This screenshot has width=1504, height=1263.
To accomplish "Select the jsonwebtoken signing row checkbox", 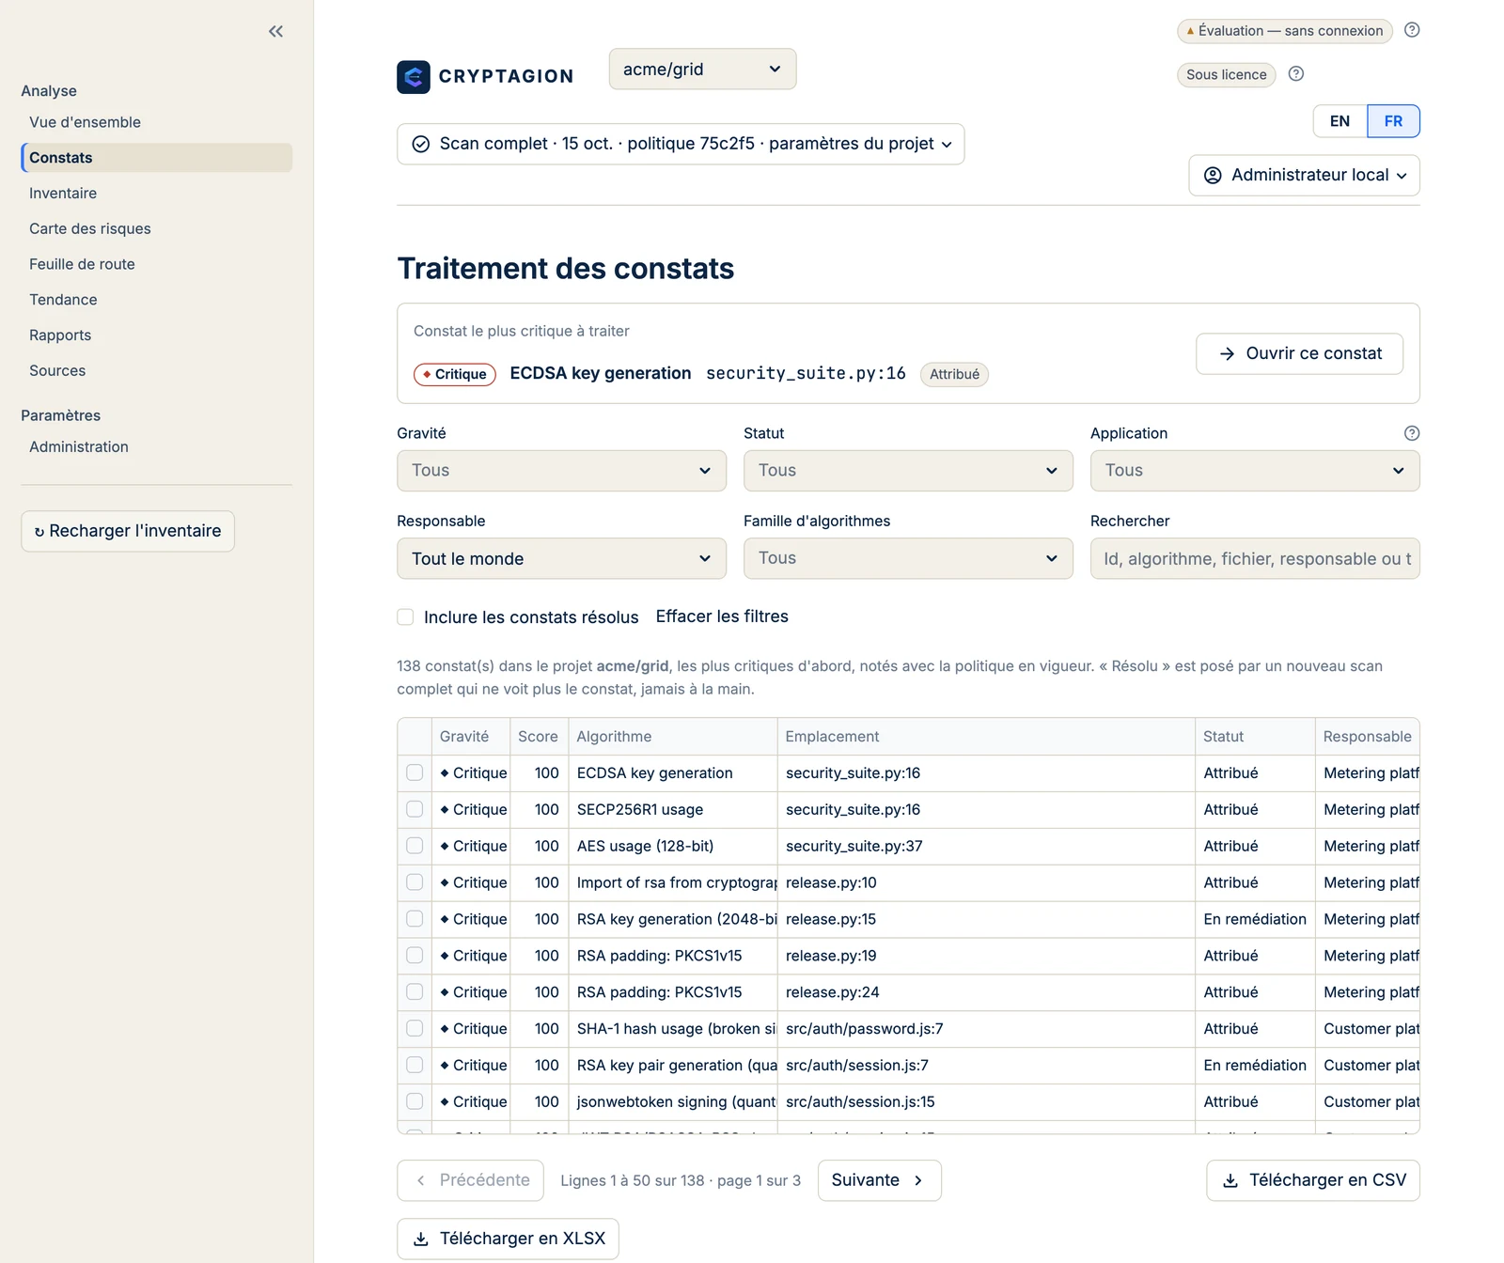I will 415,1101.
